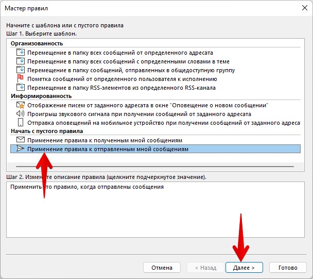Close the Мастер правил dialog

click(x=305, y=8)
